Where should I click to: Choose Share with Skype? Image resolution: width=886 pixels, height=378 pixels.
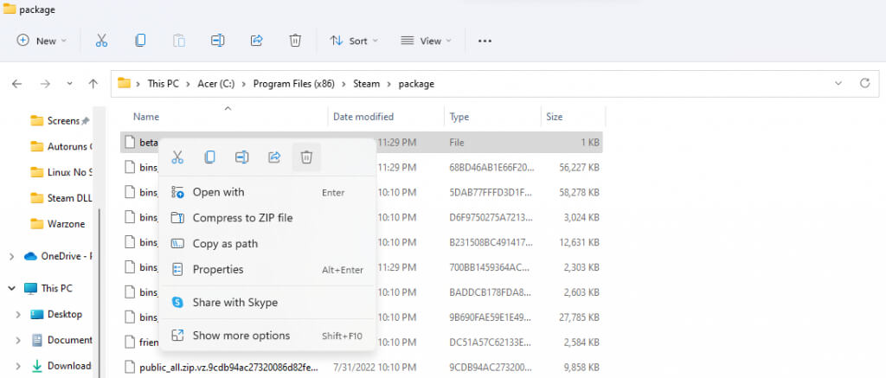click(267, 302)
